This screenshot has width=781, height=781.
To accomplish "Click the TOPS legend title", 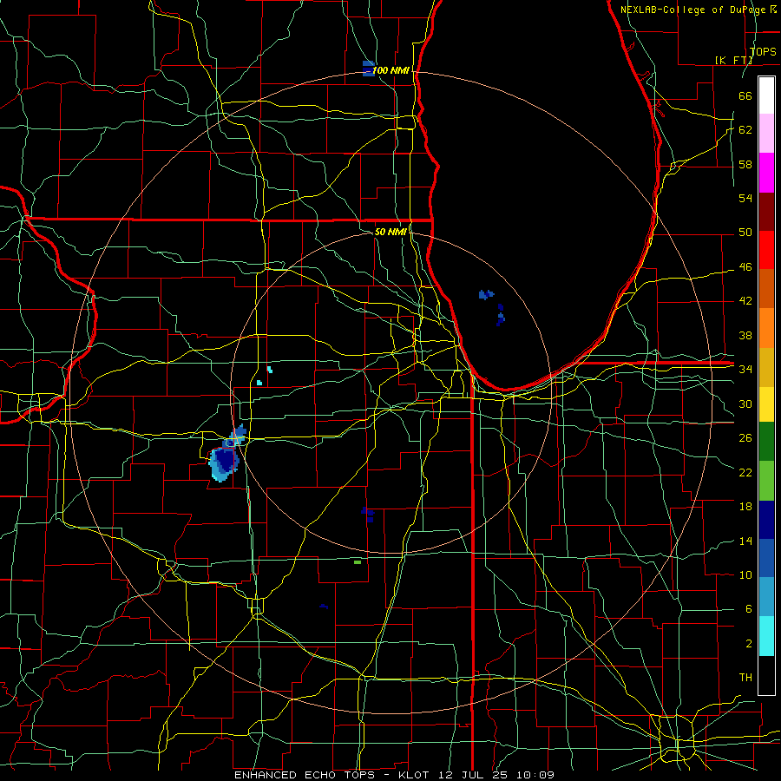I will [763, 51].
